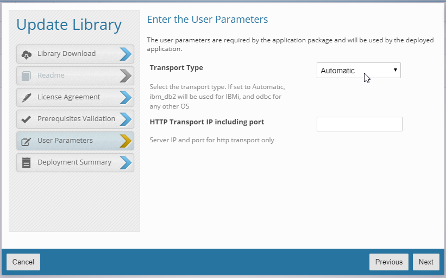Screen dimensions: 446x278
Task: Click the blue arrow on Deployment Summary step
Action: coord(125,162)
